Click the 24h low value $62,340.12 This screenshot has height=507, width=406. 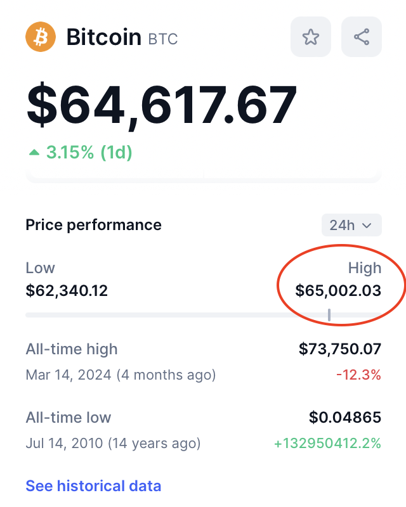pyautogui.click(x=67, y=291)
